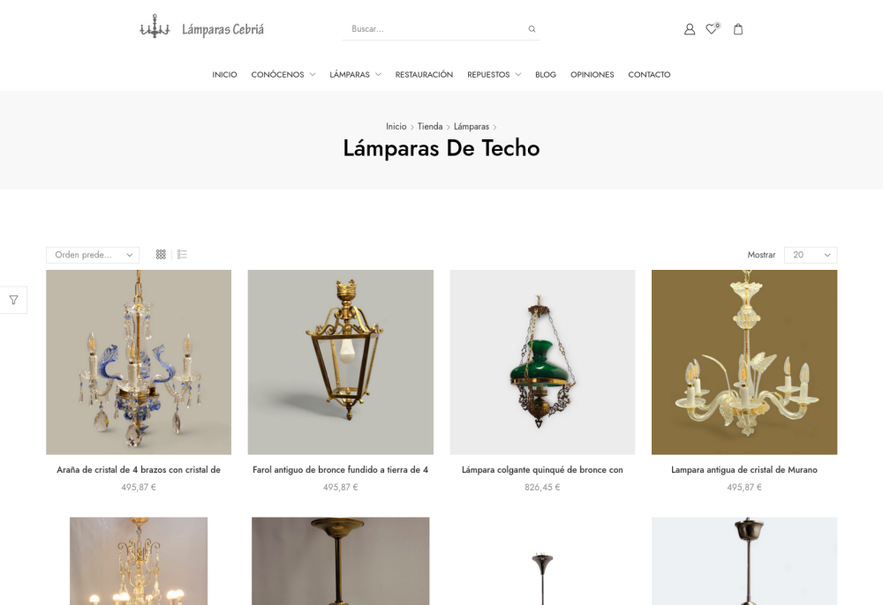Click the Lámparas Cebriá chandelier logo

tap(201, 28)
